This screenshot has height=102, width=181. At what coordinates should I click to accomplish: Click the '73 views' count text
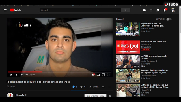click(x=11, y=86)
